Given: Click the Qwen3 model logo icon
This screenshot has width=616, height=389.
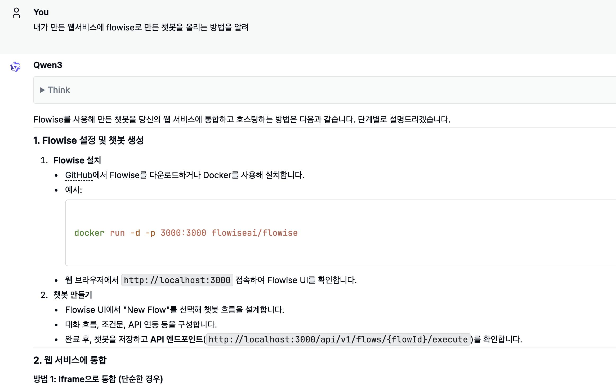Looking at the screenshot, I should pyautogui.click(x=15, y=67).
